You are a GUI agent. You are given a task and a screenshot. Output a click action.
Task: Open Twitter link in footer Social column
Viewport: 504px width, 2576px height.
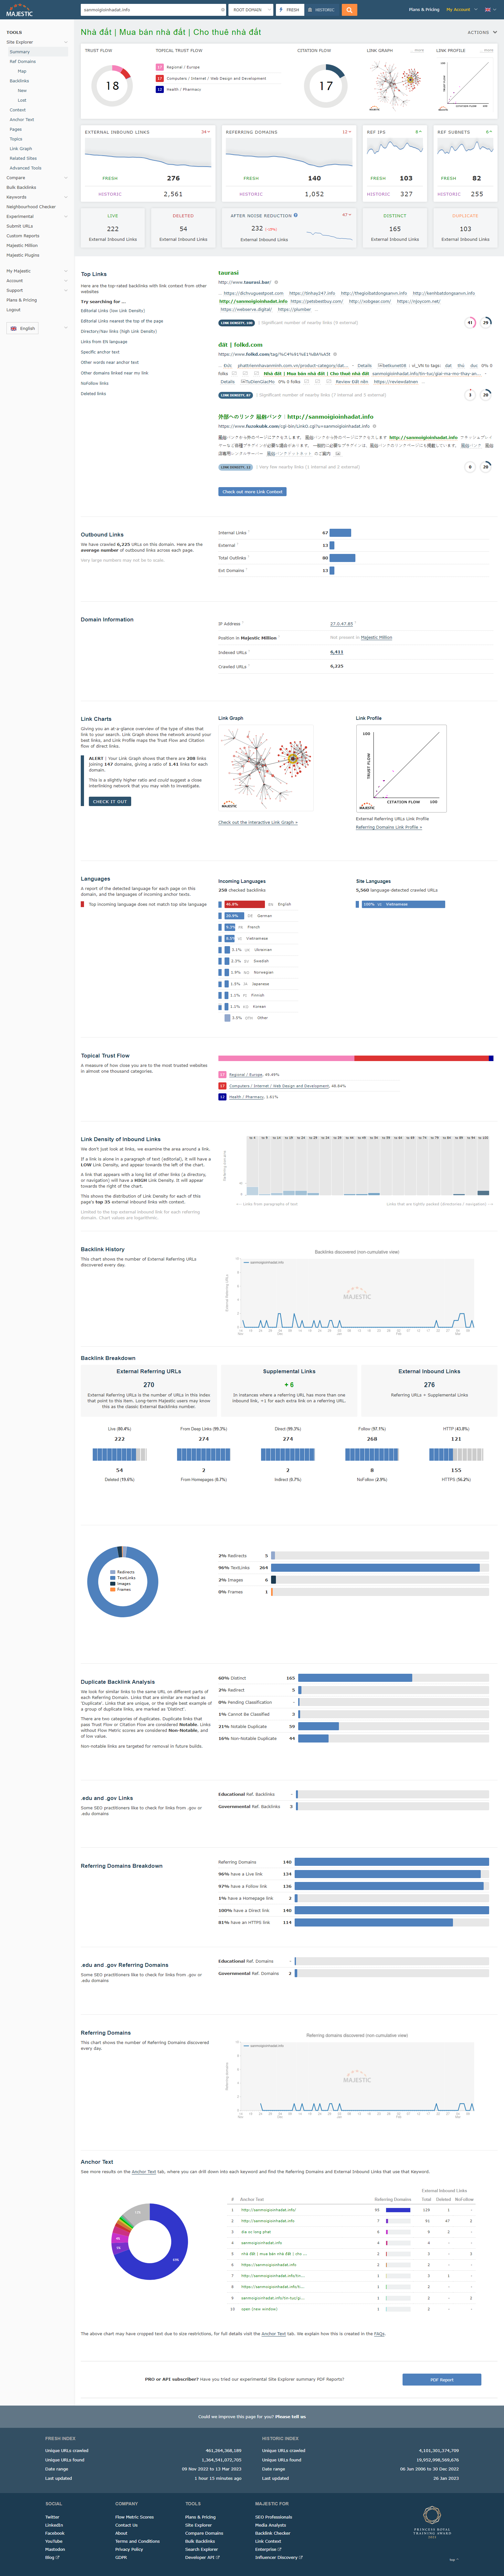click(x=52, y=2517)
